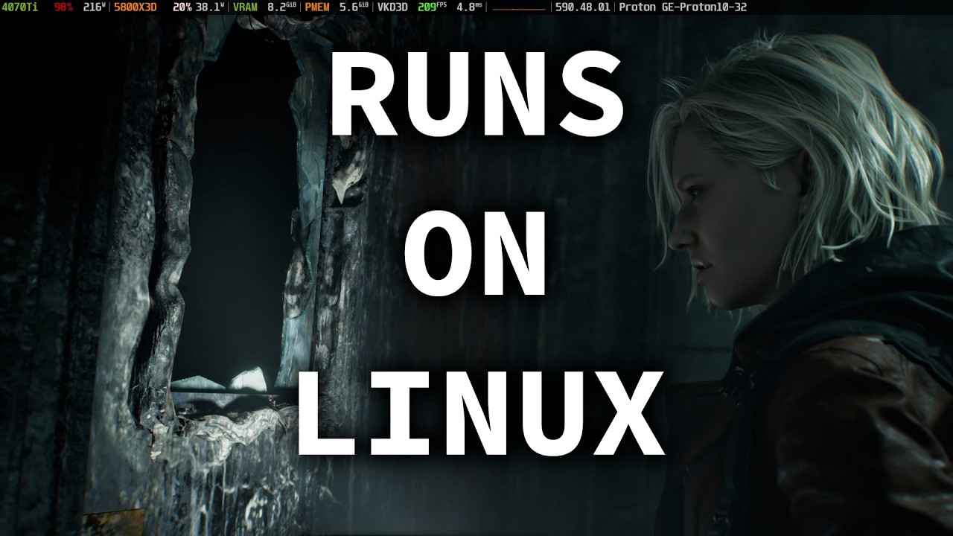Click the 4.8 ms frametime value
Viewport: 953px width, 536px height.
(x=470, y=7)
